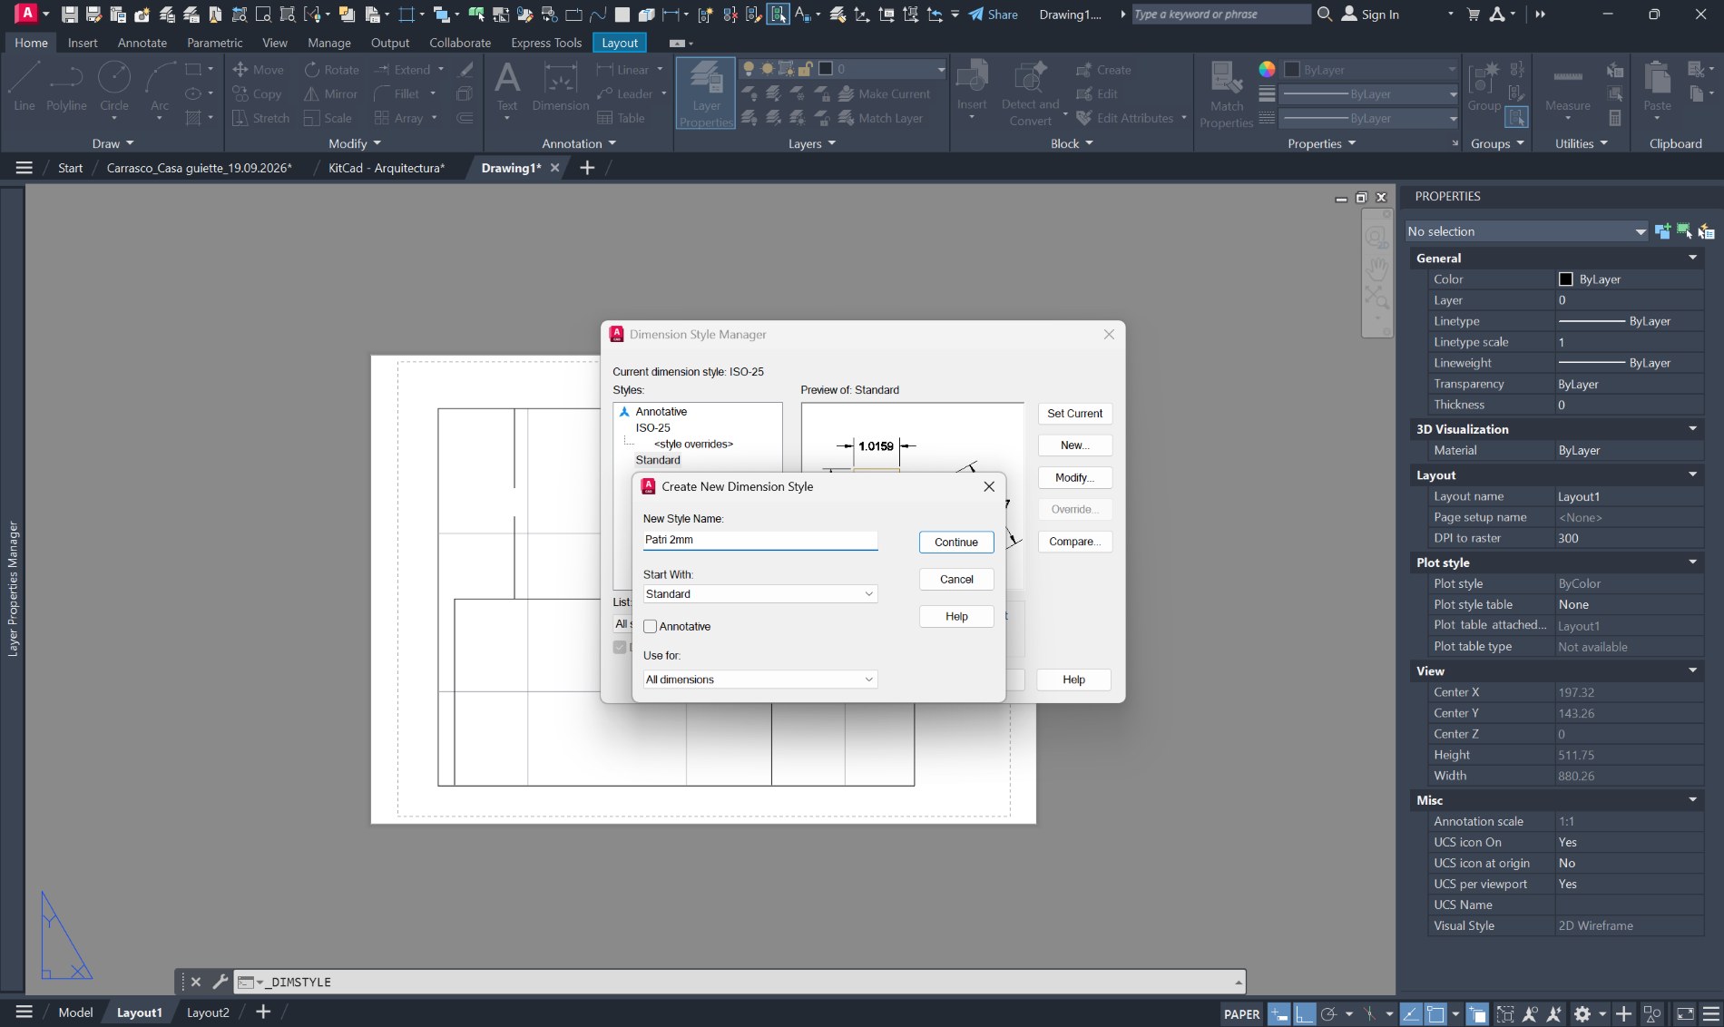Image resolution: width=1724 pixels, height=1027 pixels.
Task: Enable the Annotative checkbox
Action: click(x=650, y=627)
